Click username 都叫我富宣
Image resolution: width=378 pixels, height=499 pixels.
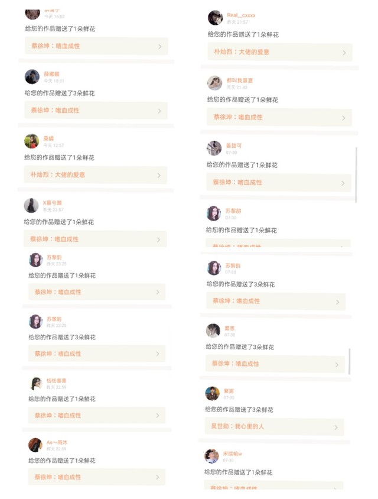point(240,80)
